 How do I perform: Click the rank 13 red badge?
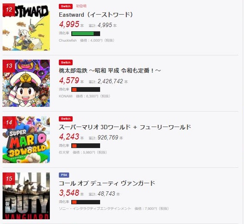9,66
